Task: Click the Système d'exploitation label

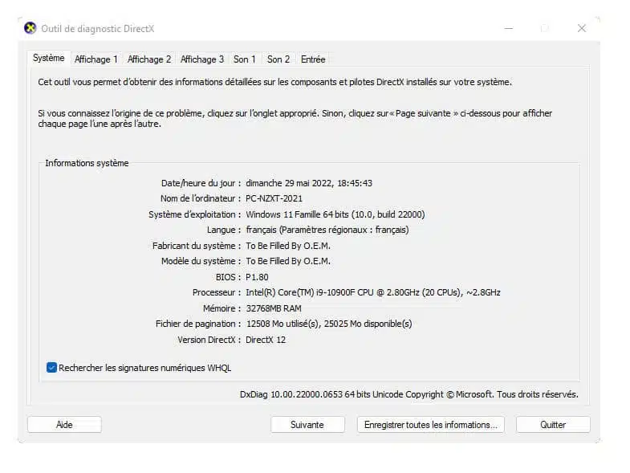Action: [194, 214]
